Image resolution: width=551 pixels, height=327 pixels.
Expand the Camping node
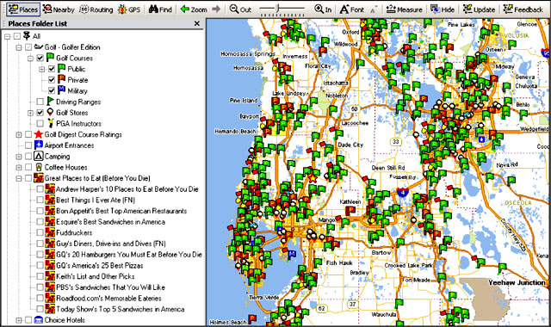point(19,157)
